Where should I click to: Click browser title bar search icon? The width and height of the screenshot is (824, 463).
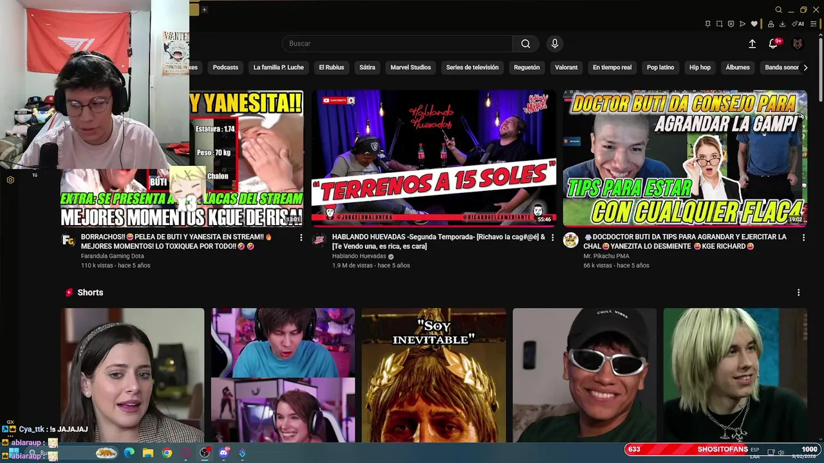point(778,10)
